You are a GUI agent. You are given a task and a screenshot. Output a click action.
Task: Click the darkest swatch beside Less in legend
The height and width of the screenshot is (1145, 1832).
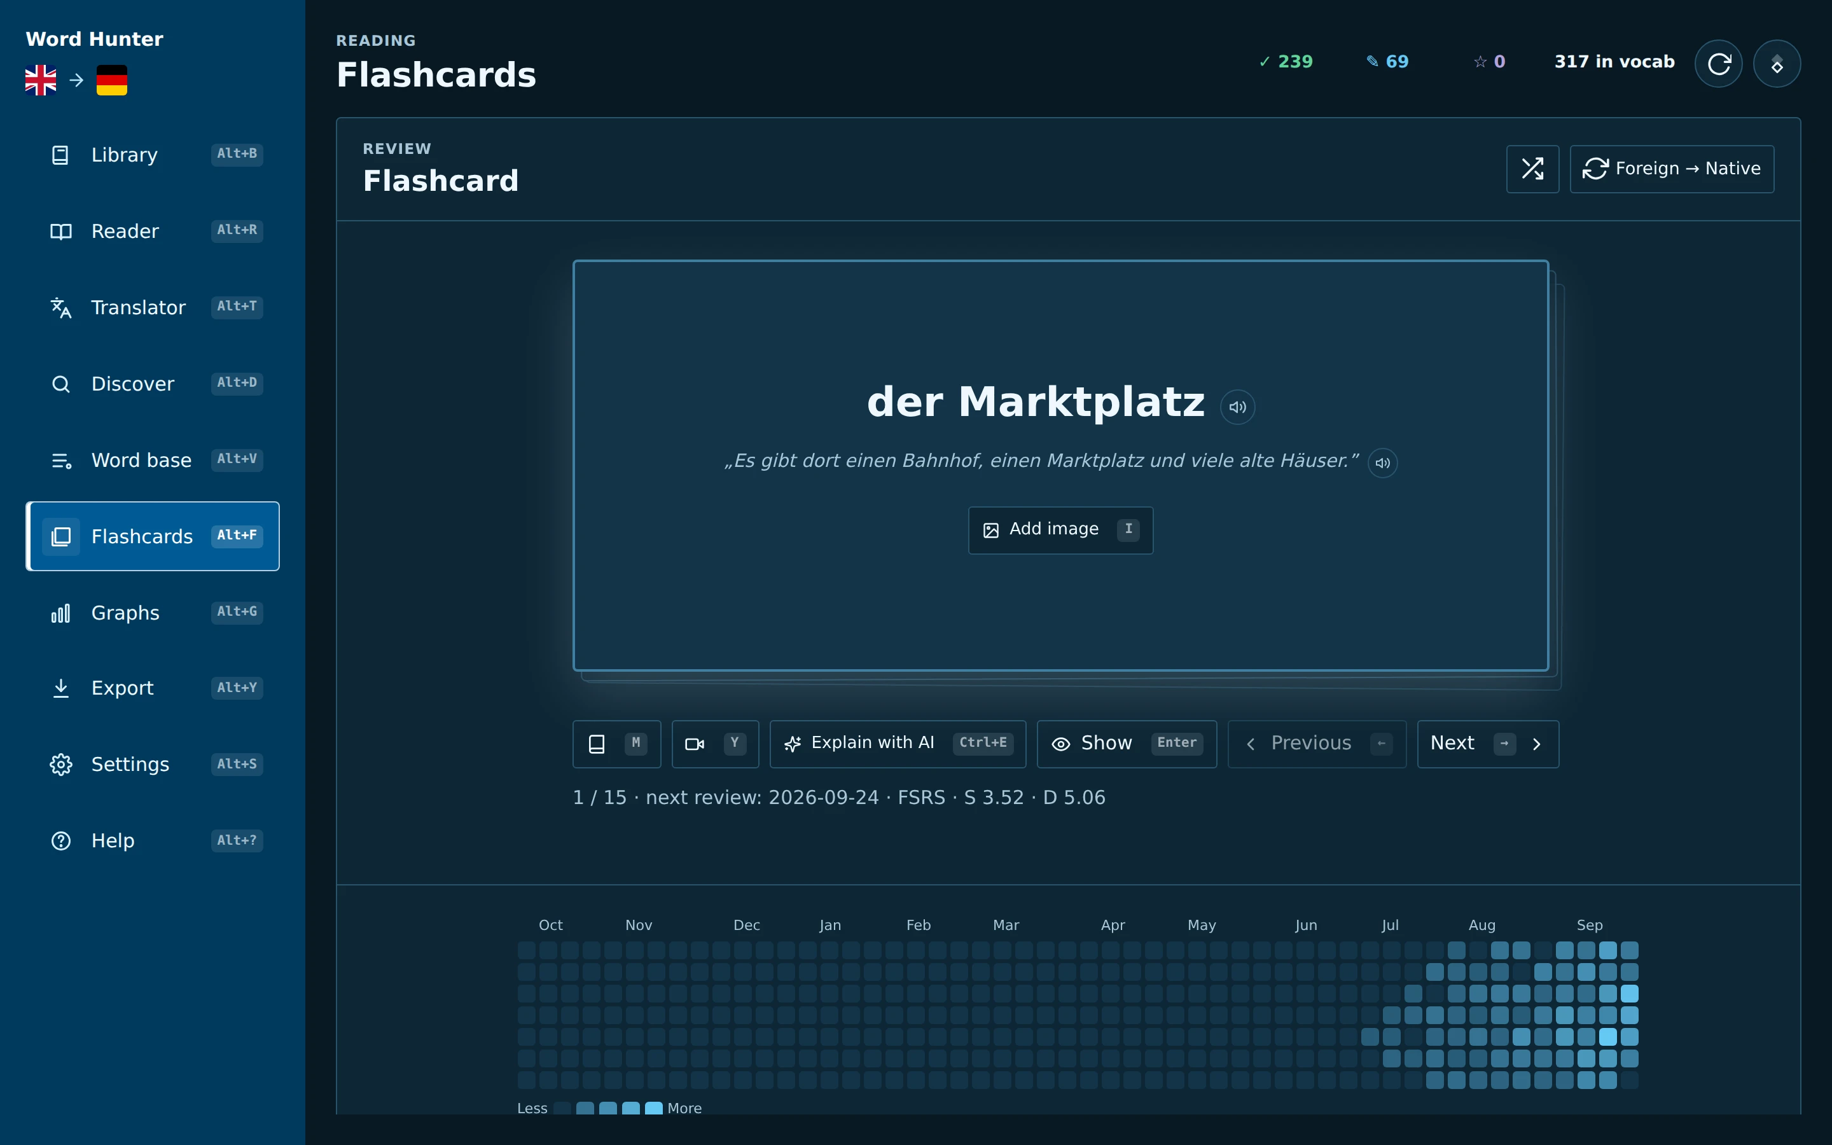[x=562, y=1109]
